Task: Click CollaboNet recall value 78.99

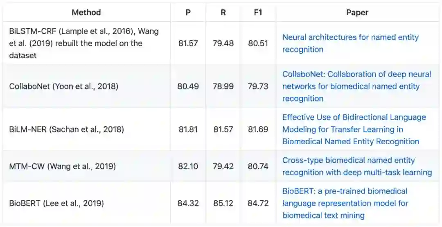Action: pos(223,86)
